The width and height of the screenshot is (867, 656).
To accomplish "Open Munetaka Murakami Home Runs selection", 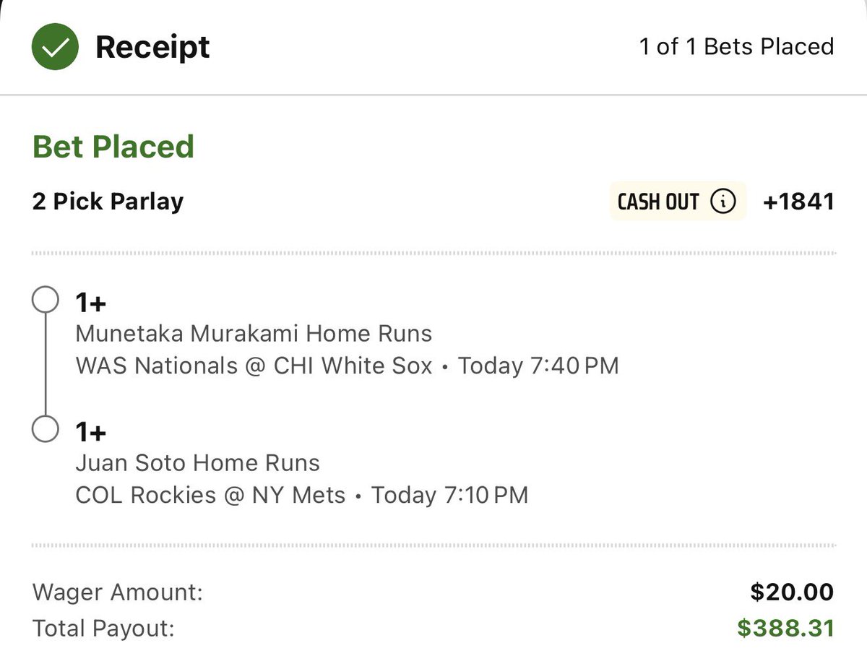I will pyautogui.click(x=254, y=334).
